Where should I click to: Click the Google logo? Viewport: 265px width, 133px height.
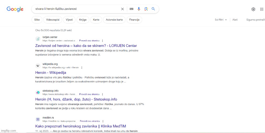coord(15,9)
